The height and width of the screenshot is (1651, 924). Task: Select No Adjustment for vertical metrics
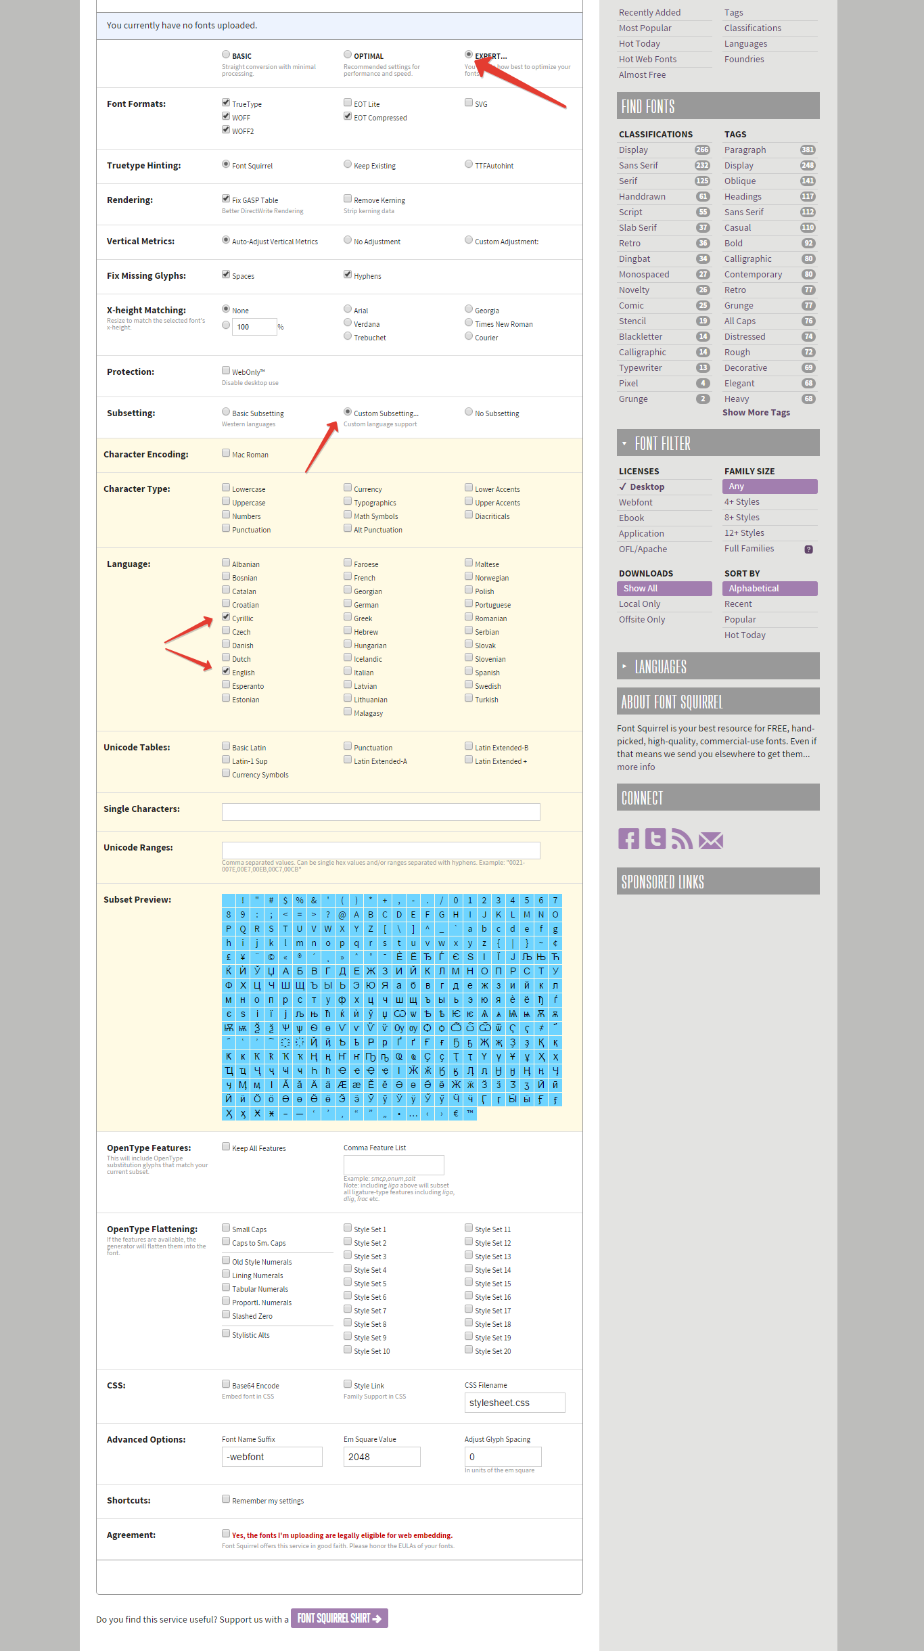click(348, 240)
